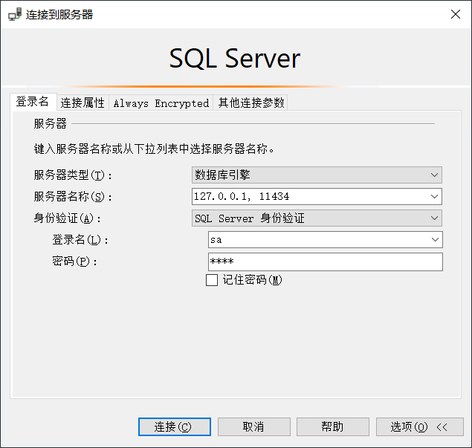Click the 连接 button
472x448 pixels.
175,426
